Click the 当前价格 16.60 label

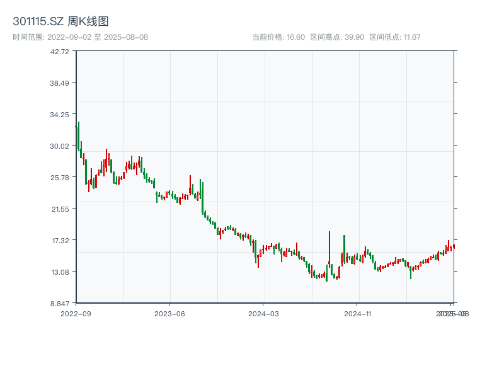[x=278, y=37]
